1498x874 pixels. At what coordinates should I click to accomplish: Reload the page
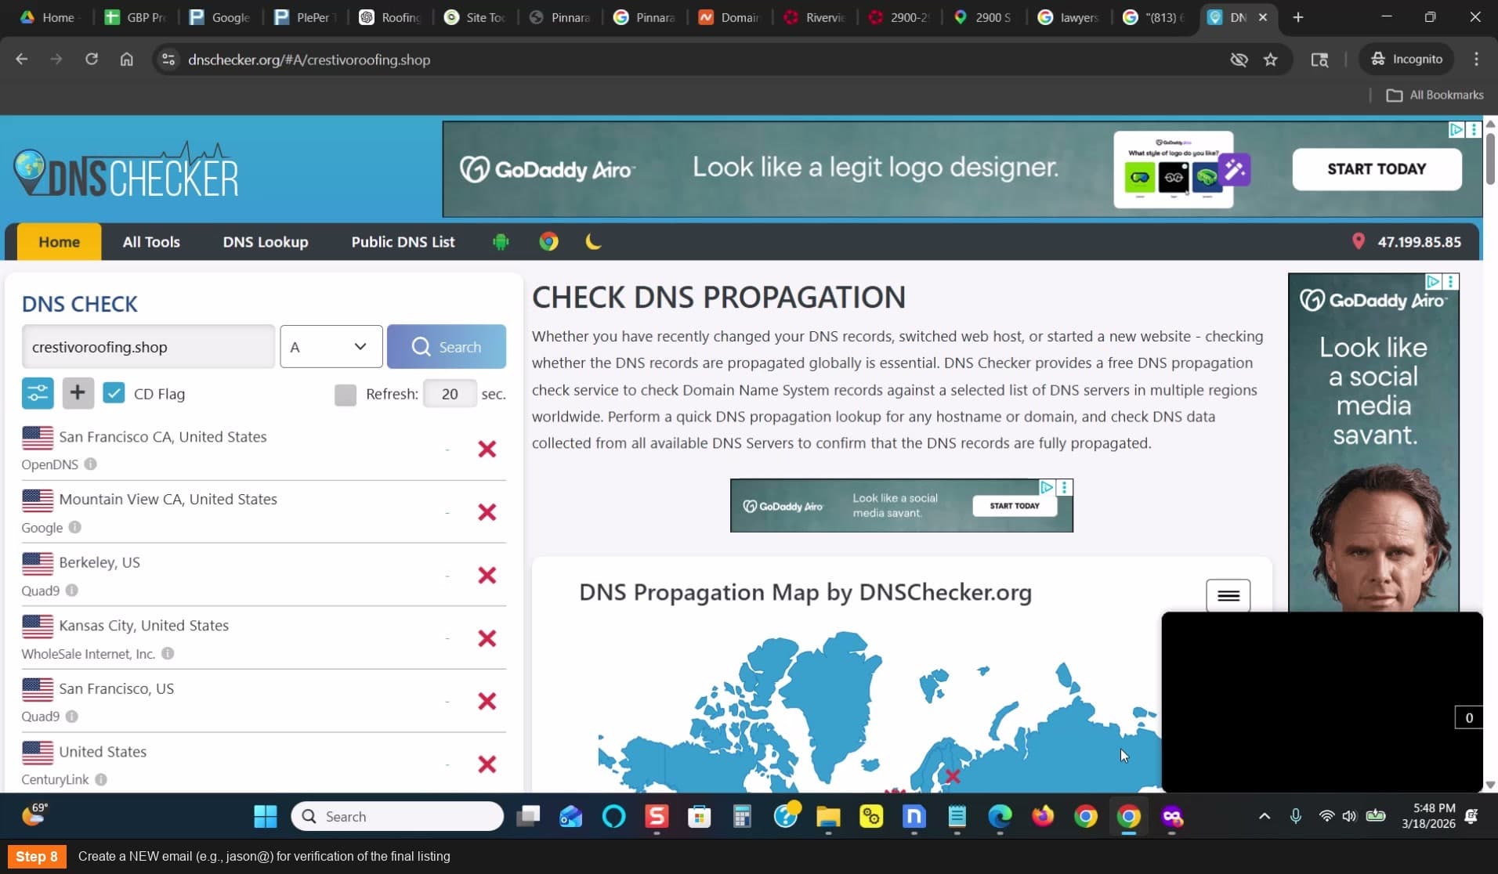click(92, 60)
